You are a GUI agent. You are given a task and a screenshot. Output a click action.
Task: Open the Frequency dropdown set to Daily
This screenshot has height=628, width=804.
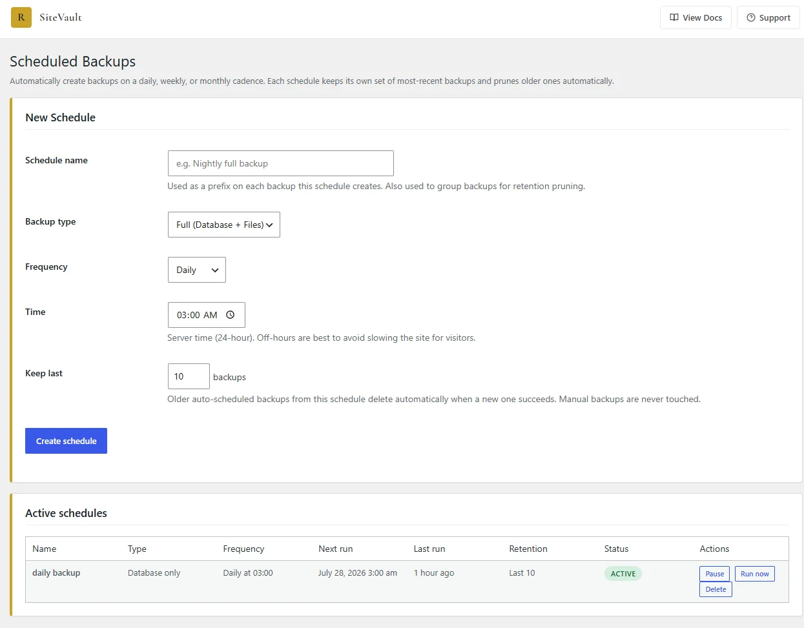pyautogui.click(x=196, y=270)
